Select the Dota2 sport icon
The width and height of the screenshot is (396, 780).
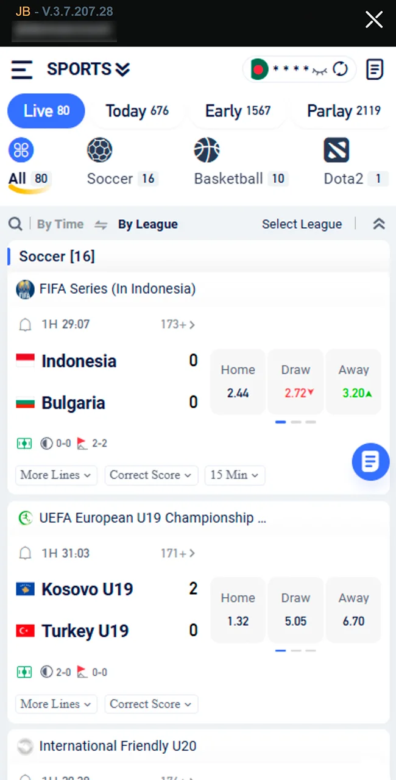pyautogui.click(x=336, y=150)
